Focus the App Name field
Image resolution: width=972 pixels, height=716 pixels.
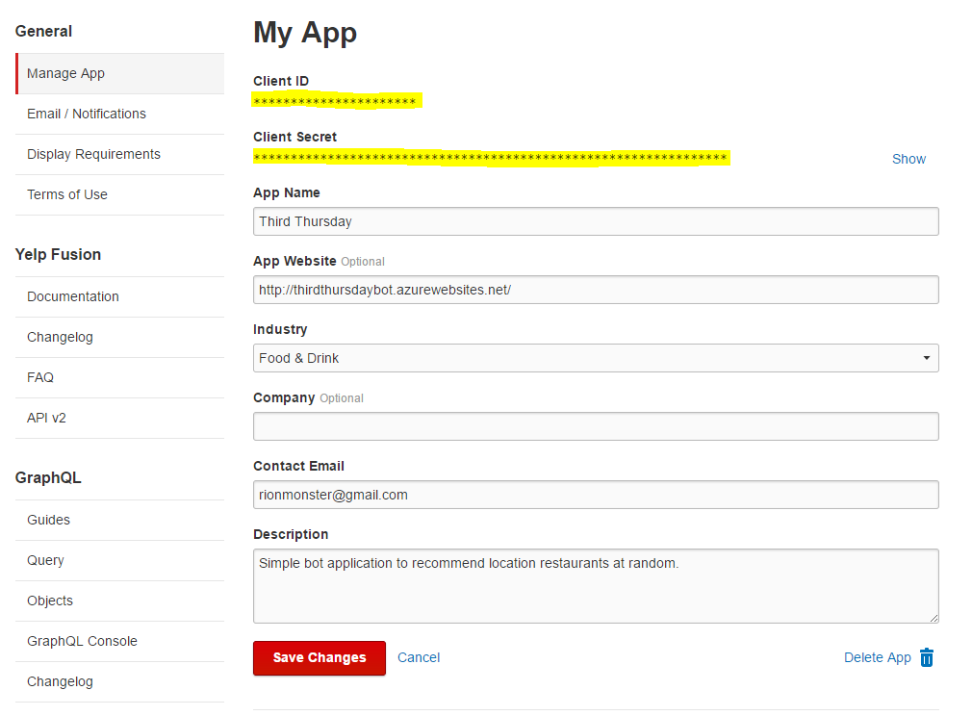[x=596, y=221]
